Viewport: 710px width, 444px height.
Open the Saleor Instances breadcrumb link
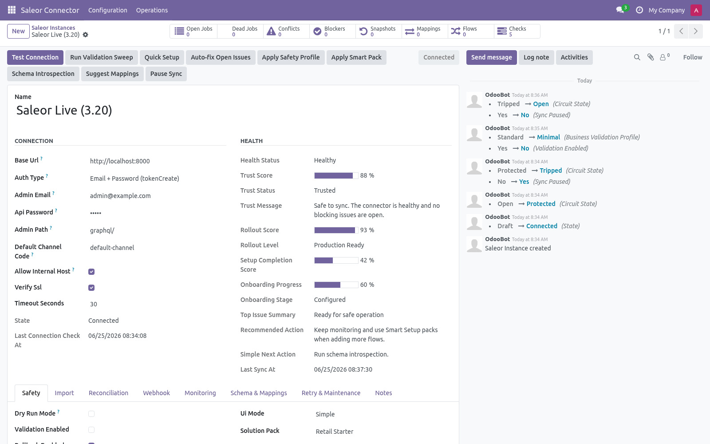click(x=53, y=28)
